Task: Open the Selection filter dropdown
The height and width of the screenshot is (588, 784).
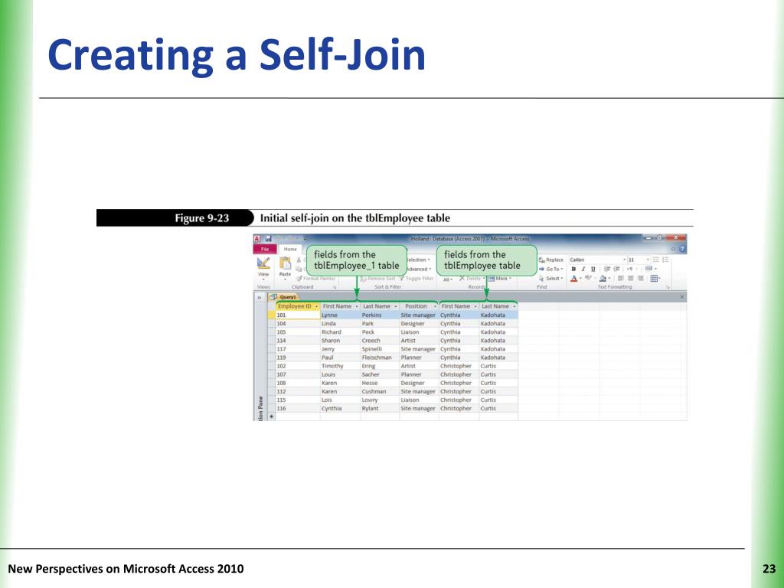Action: pyautogui.click(x=419, y=260)
